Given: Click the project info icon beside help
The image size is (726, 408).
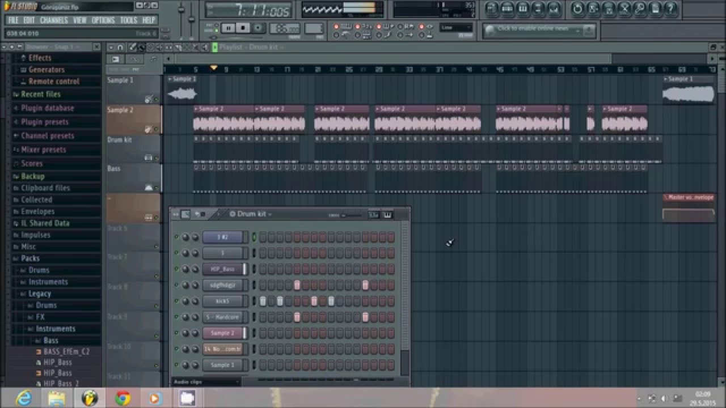Looking at the screenshot, I should coord(656,8).
